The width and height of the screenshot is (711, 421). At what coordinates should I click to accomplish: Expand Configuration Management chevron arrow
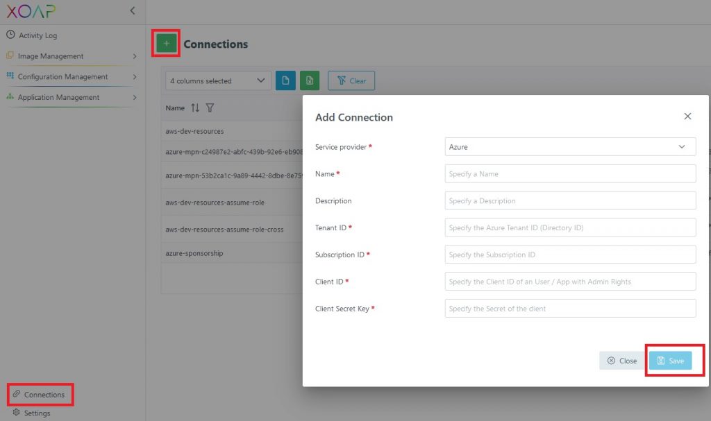[x=135, y=76]
